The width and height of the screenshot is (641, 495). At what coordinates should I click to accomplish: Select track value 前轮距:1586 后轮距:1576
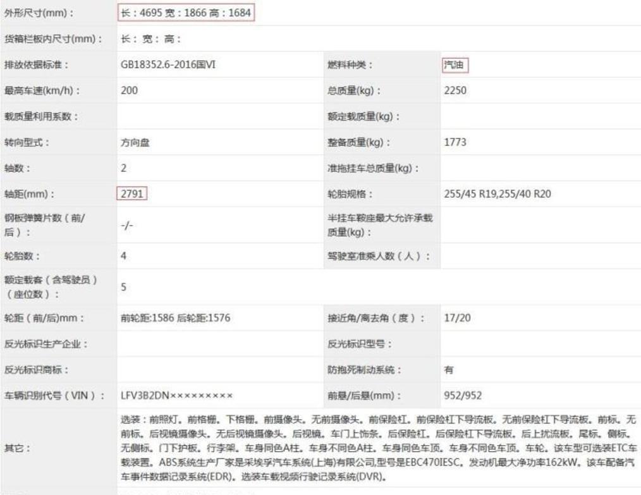(175, 318)
